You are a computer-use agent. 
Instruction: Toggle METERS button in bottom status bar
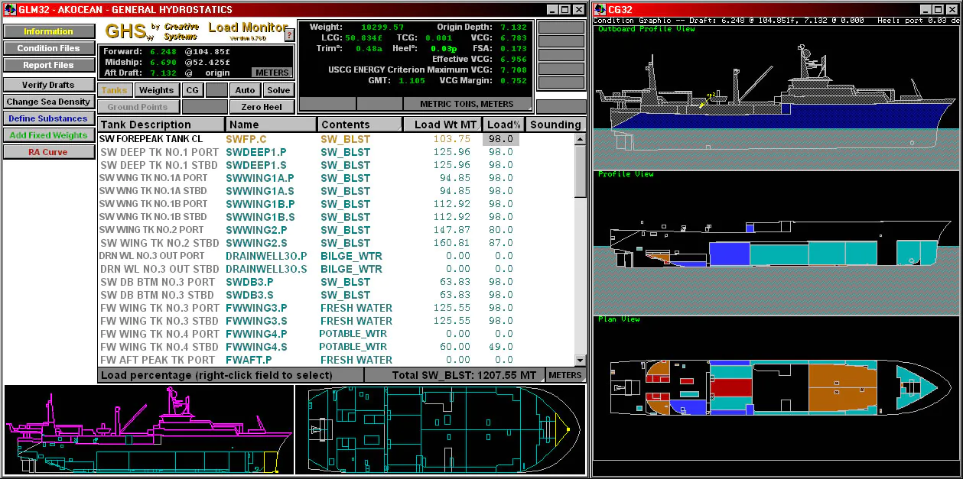(565, 375)
